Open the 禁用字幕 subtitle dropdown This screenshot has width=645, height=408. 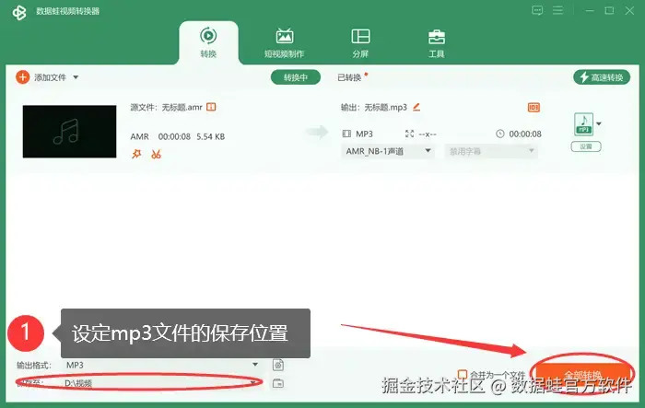(x=491, y=151)
